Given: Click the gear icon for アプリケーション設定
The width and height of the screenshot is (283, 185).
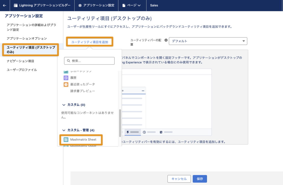Looking at the screenshot, I should [x=80, y=5].
